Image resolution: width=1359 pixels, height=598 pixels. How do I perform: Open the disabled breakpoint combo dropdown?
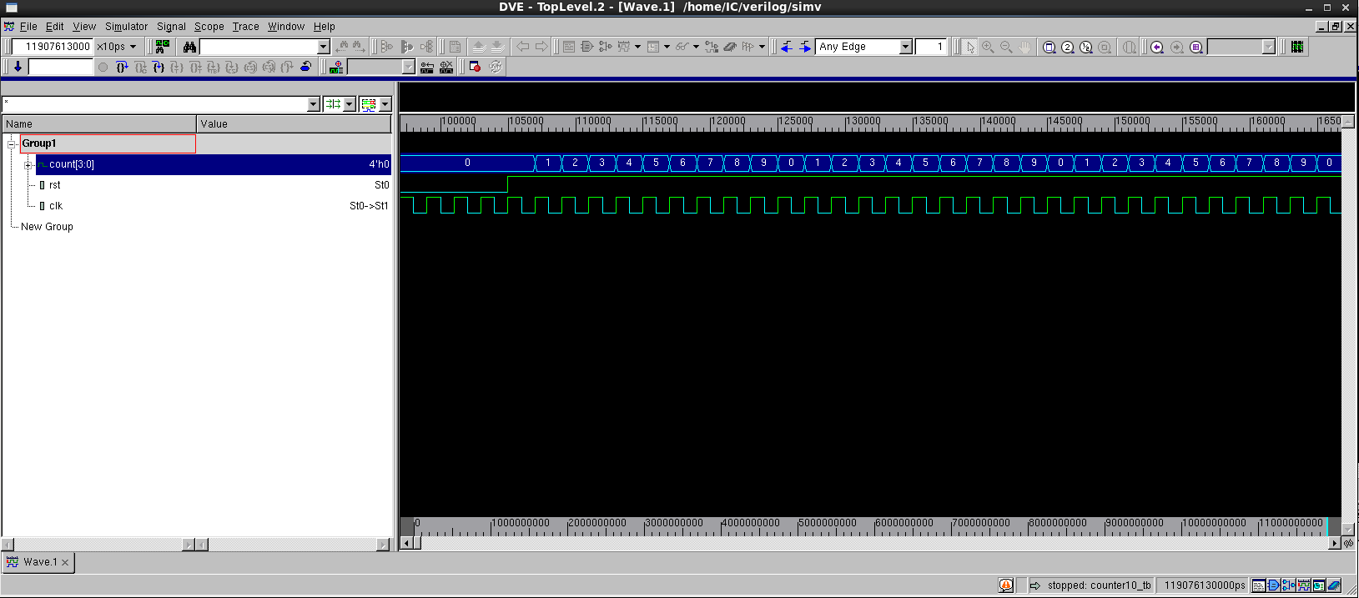(x=408, y=67)
